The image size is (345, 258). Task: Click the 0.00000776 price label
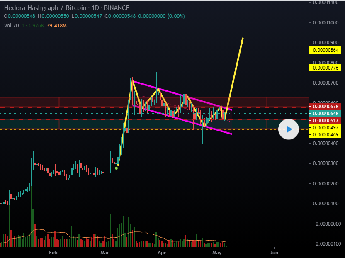coord(326,68)
